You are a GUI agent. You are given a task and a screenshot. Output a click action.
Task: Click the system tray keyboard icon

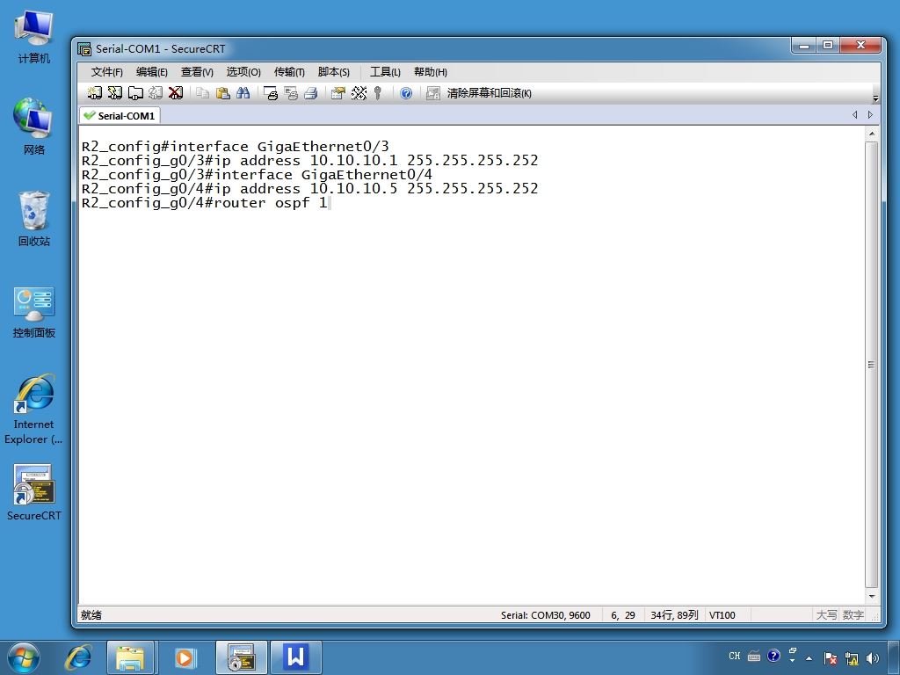pos(754,656)
